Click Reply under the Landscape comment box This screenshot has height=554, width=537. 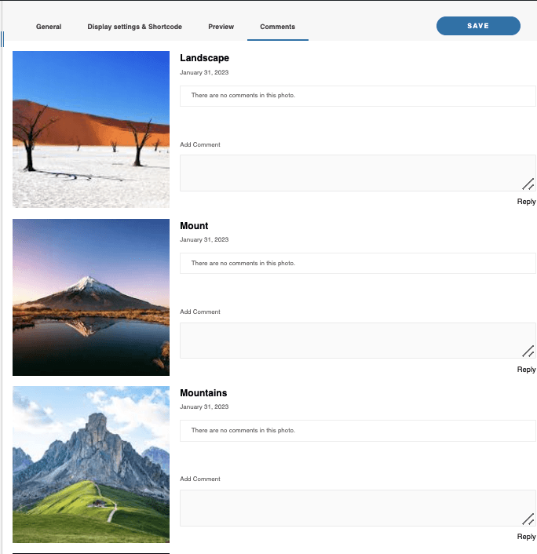point(526,202)
